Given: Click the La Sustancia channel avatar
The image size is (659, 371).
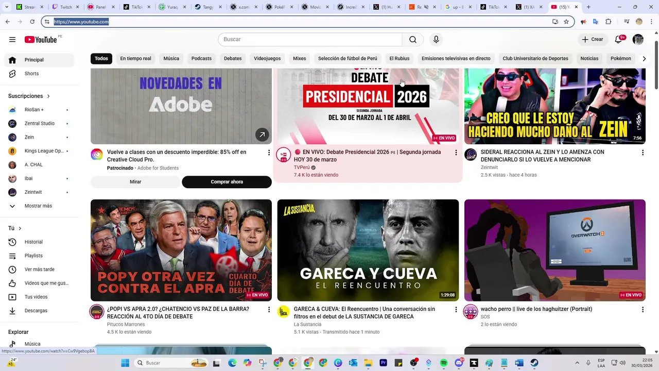Looking at the screenshot, I should (x=284, y=312).
